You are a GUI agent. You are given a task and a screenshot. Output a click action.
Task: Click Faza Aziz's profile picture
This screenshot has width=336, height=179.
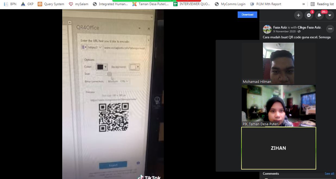pos(267,29)
